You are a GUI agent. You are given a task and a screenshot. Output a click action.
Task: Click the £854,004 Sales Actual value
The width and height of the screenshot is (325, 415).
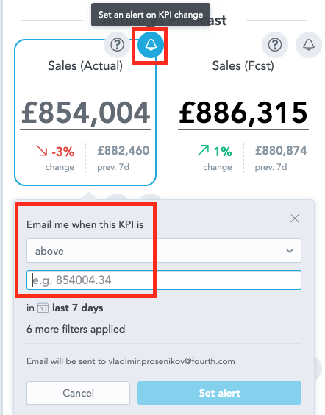[x=85, y=113]
